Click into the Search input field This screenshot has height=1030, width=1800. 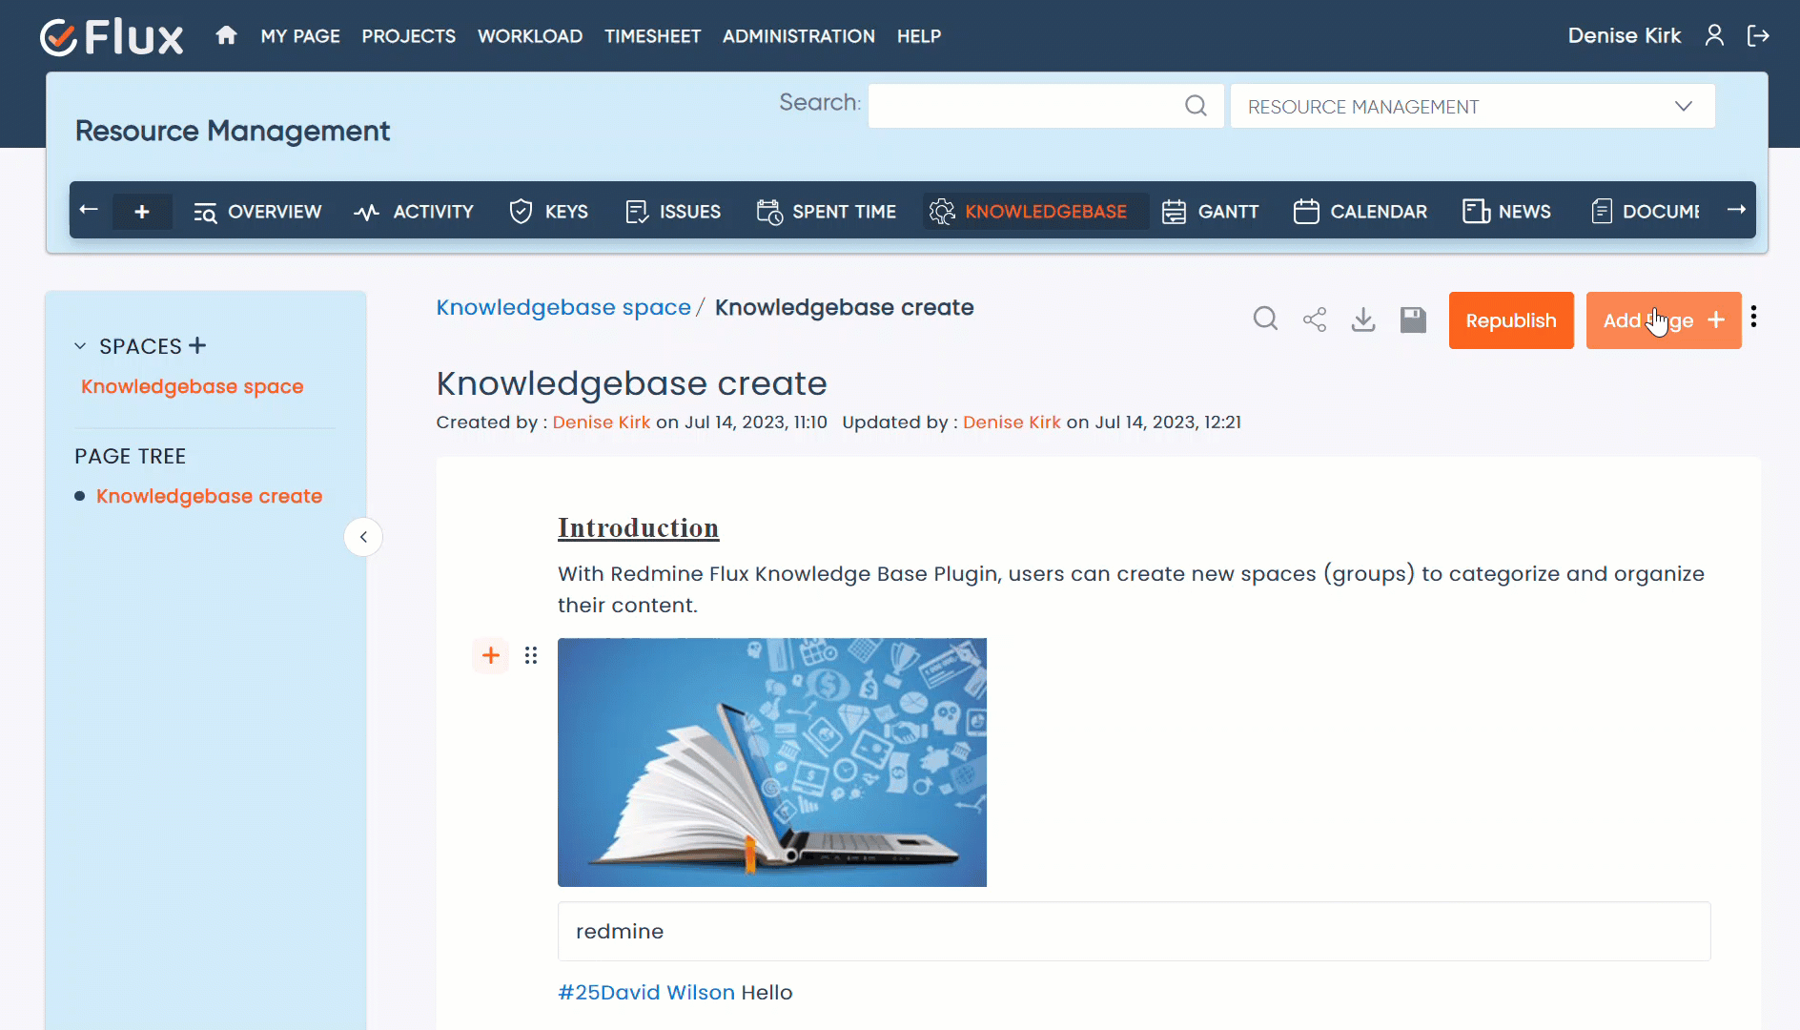tap(1025, 106)
